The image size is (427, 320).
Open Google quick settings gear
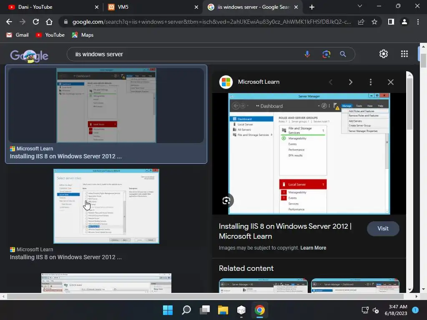point(384,54)
